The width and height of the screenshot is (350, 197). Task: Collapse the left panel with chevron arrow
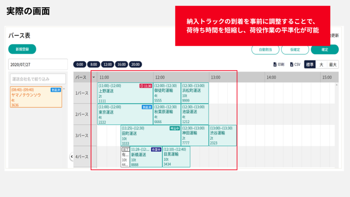tap(72, 157)
